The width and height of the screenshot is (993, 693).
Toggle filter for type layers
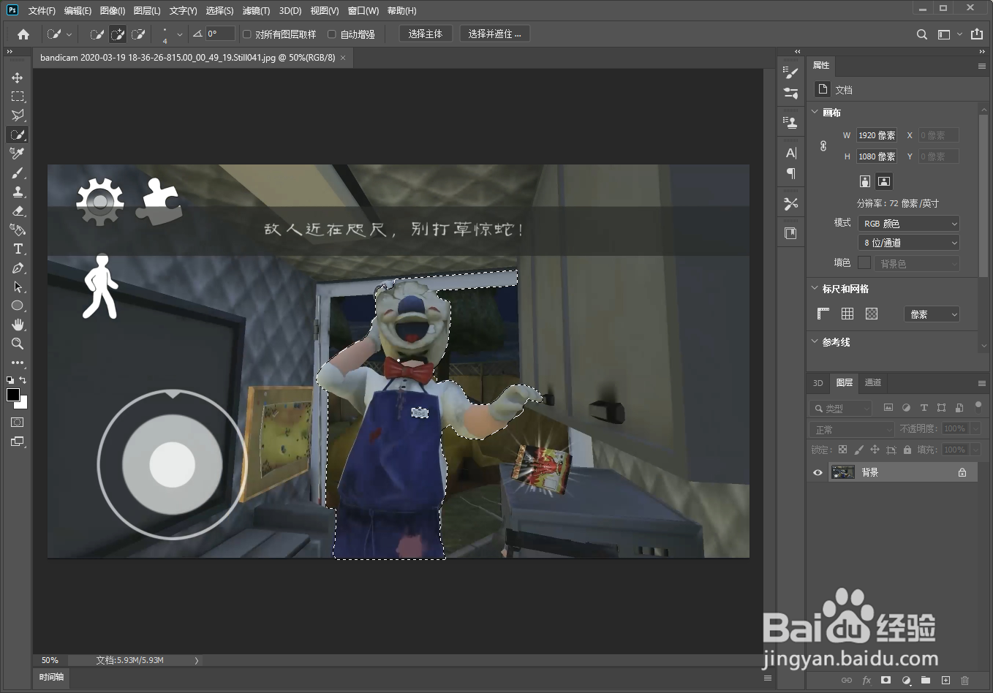coord(924,408)
